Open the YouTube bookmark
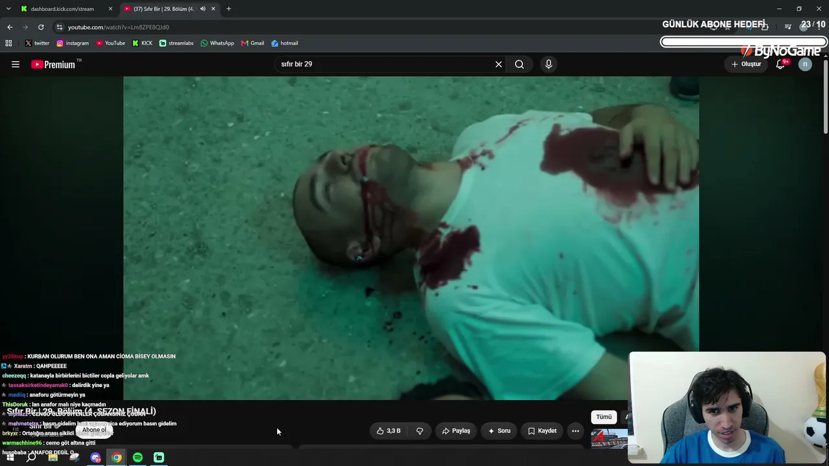Image resolution: width=829 pixels, height=466 pixels. (x=111, y=43)
